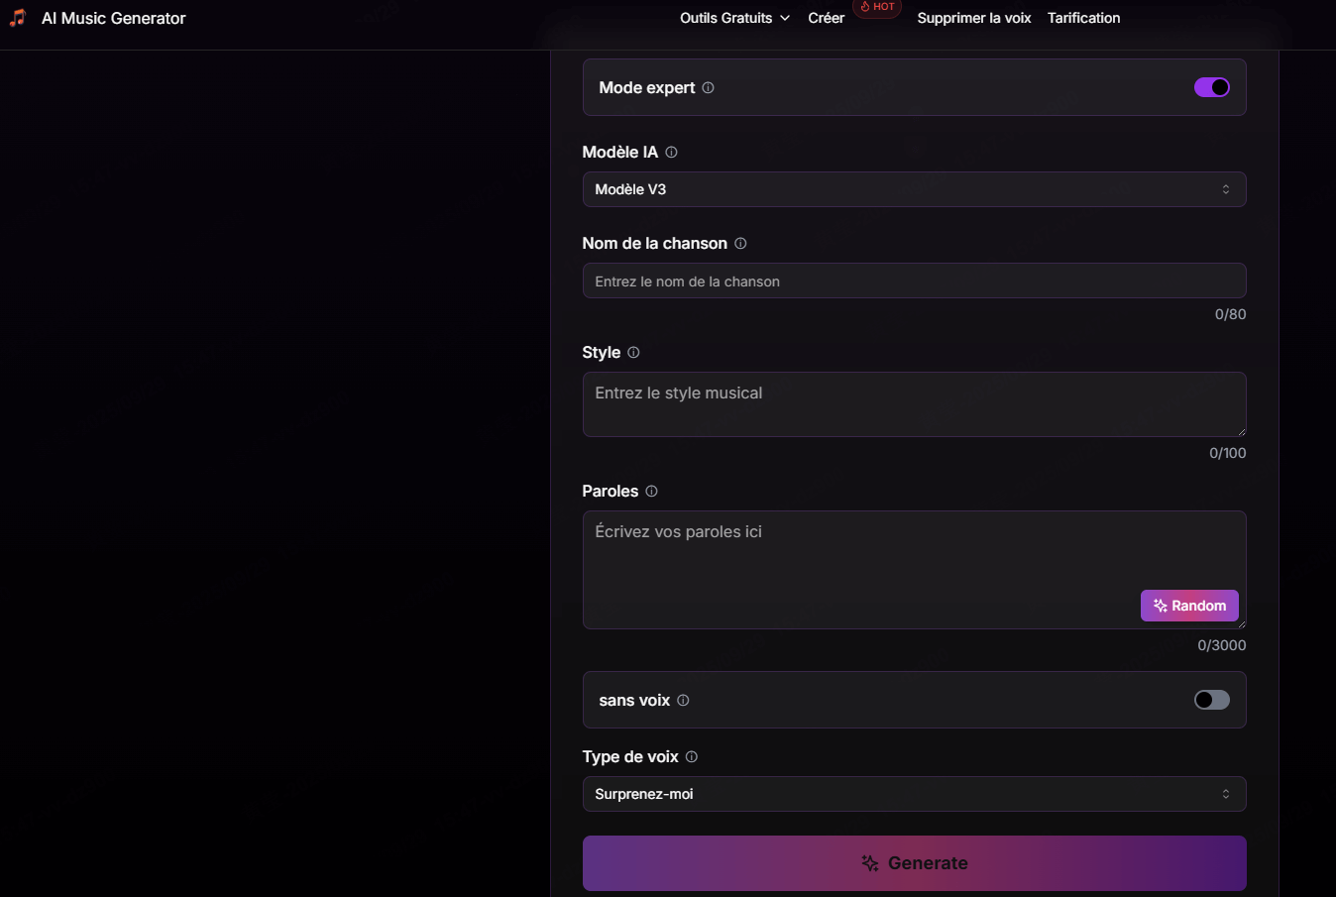
Task: Click the song name input field
Action: (x=914, y=281)
